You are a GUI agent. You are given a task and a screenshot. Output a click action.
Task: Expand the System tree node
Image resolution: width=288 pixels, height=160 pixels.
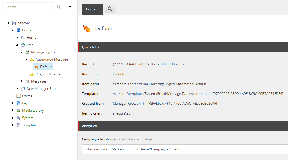[13, 118]
